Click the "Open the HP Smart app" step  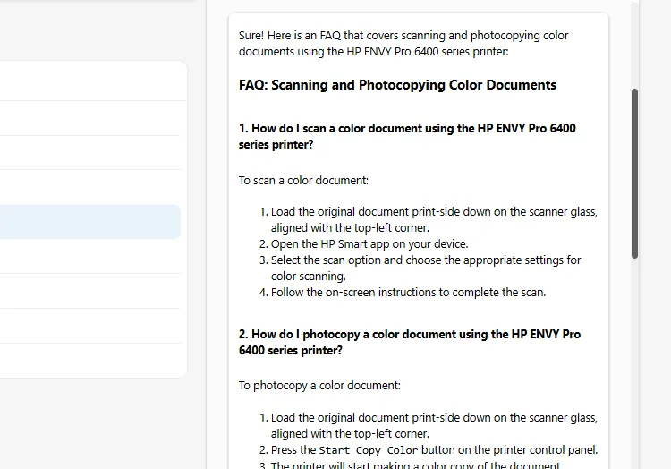pyautogui.click(x=369, y=243)
